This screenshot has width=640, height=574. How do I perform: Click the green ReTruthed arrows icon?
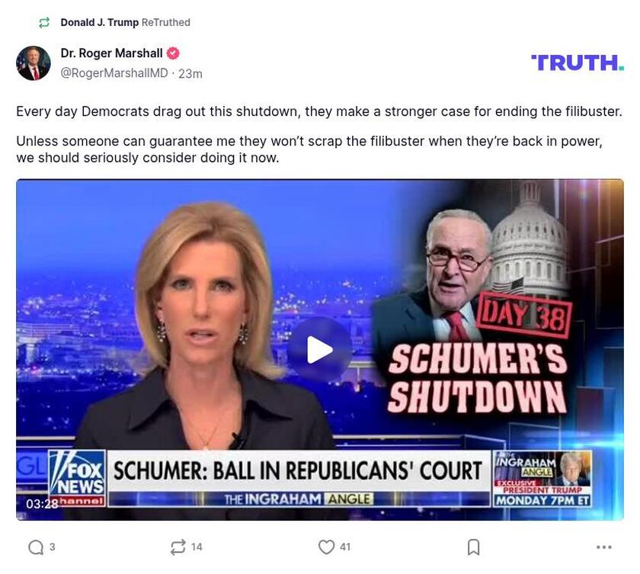tap(44, 22)
